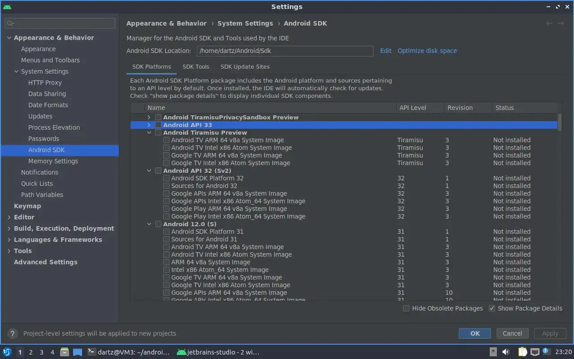The image size is (574, 359).
Task: Open the HTTP Proxy settings page
Action: click(x=45, y=83)
